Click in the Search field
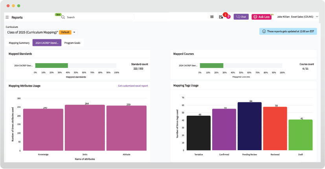The width and height of the screenshot is (325, 169). 97,17
